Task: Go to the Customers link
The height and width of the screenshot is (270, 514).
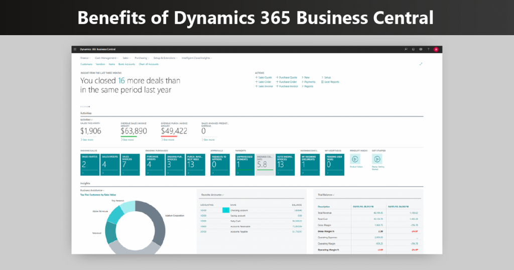Action: pyautogui.click(x=86, y=64)
